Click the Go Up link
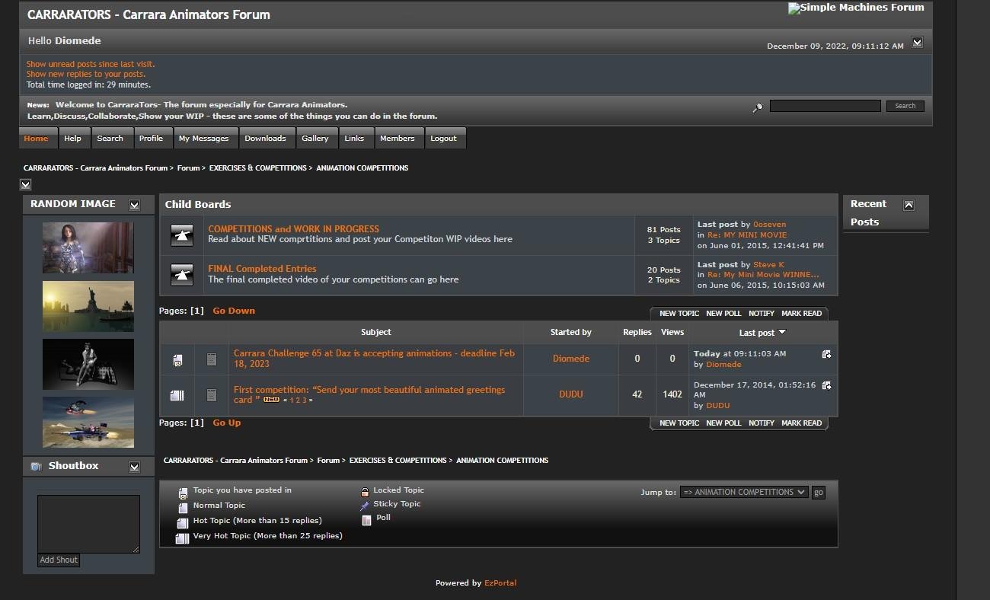Screen dimensions: 990x600 [x=227, y=423]
